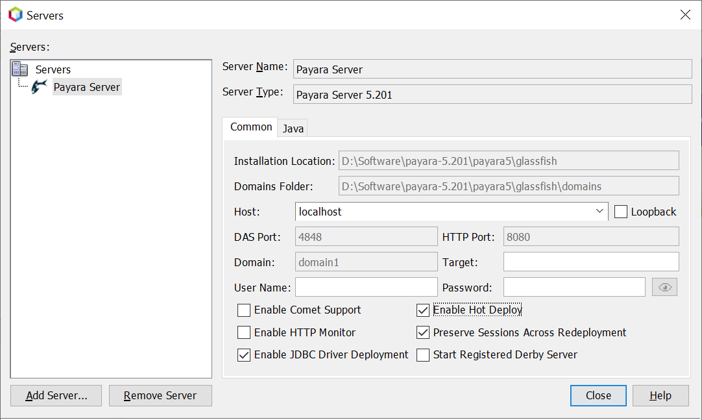Enable Comet Support checkbox
702x420 pixels.
244,310
